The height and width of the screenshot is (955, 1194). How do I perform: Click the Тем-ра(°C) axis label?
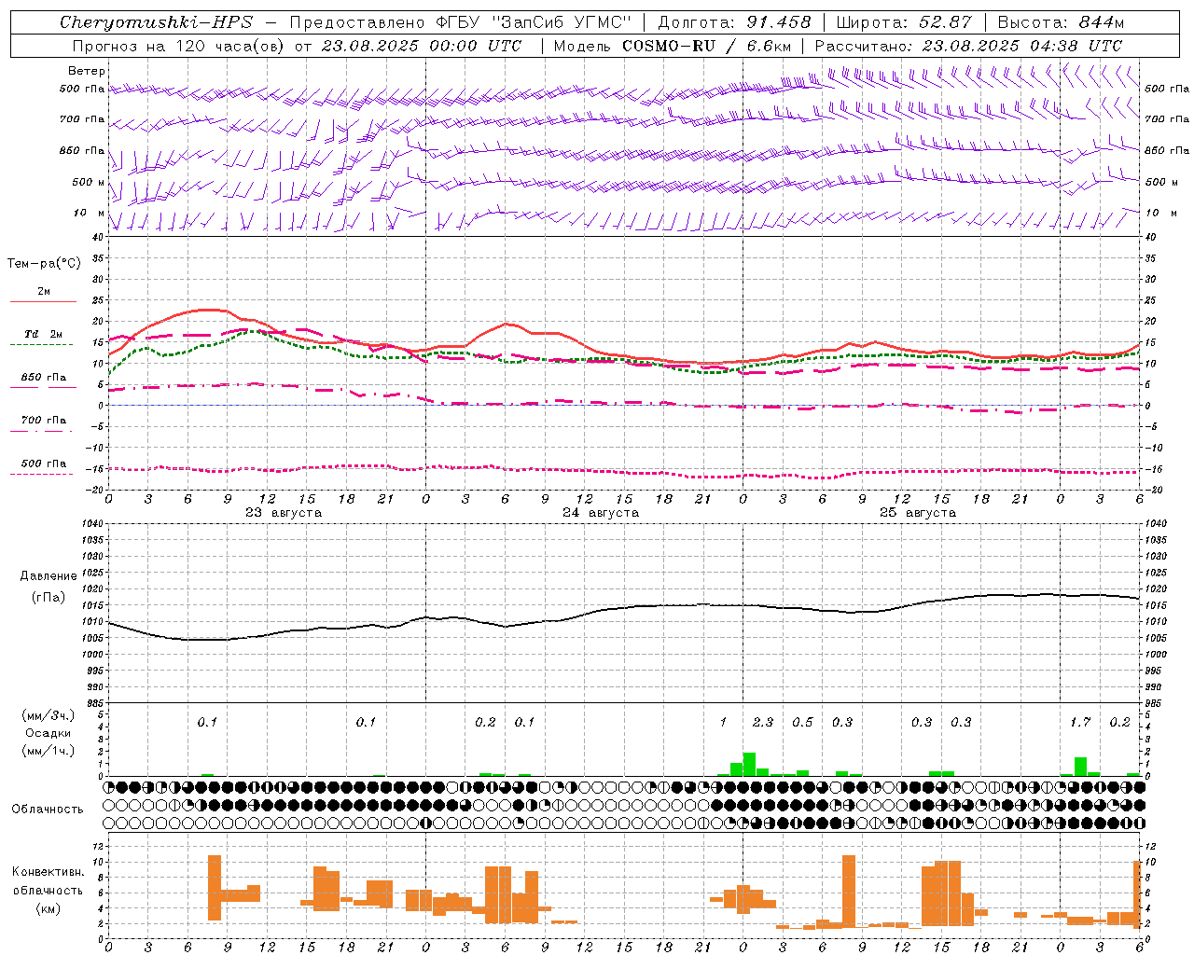pos(44,264)
